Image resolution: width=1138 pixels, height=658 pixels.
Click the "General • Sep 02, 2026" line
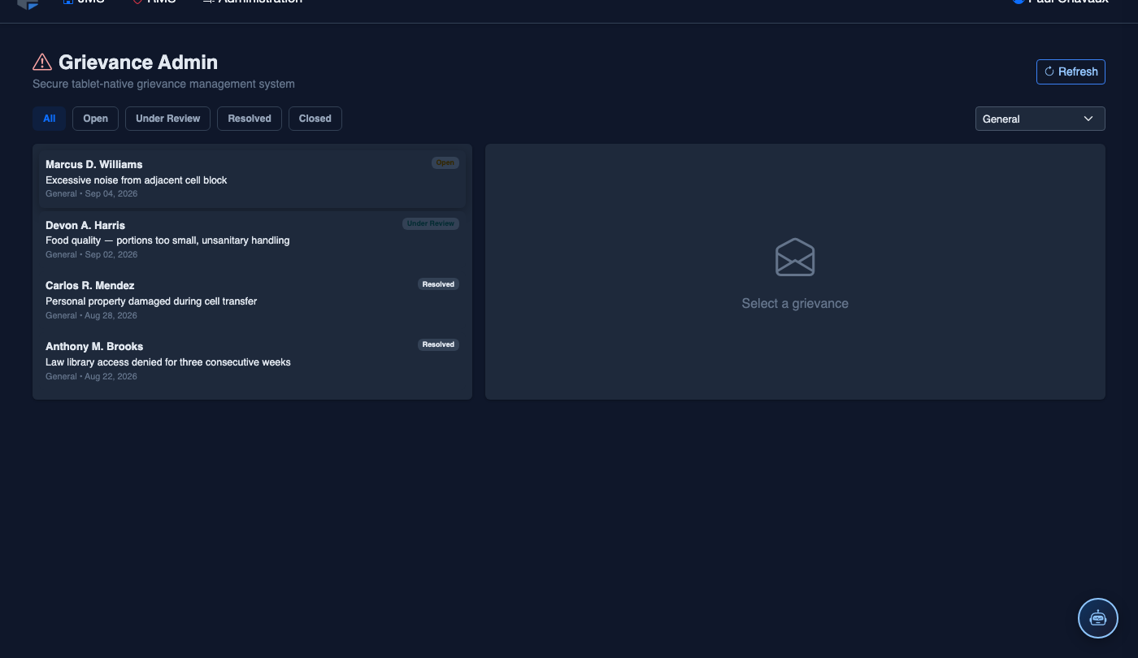[92, 255]
